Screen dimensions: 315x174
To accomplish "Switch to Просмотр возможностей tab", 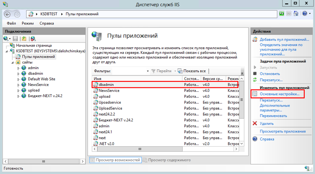I will coord(116,160).
